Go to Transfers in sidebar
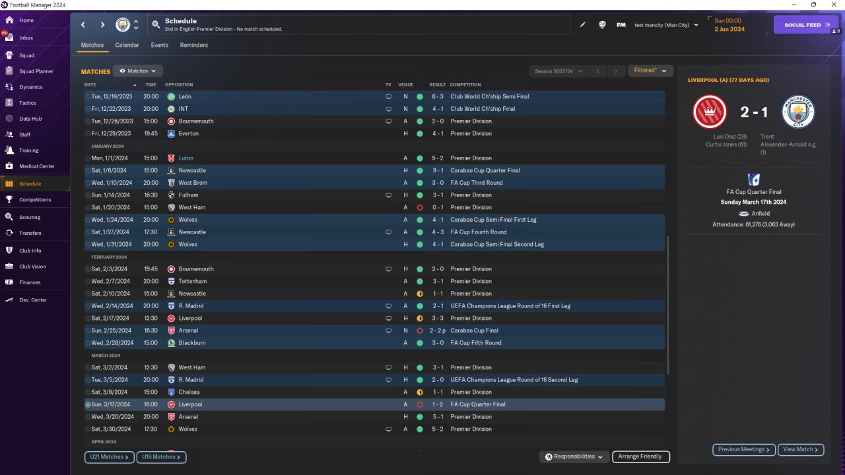Viewport: 845px width, 475px height. point(30,233)
